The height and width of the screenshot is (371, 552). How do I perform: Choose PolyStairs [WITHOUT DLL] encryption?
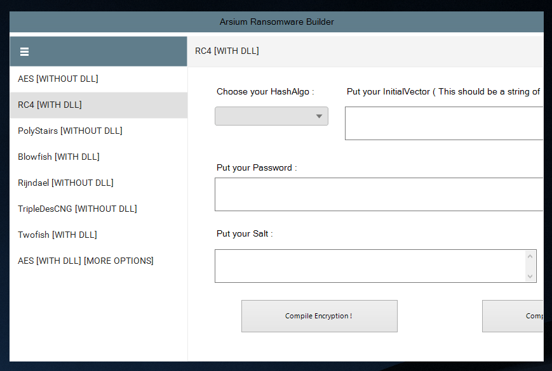(70, 131)
